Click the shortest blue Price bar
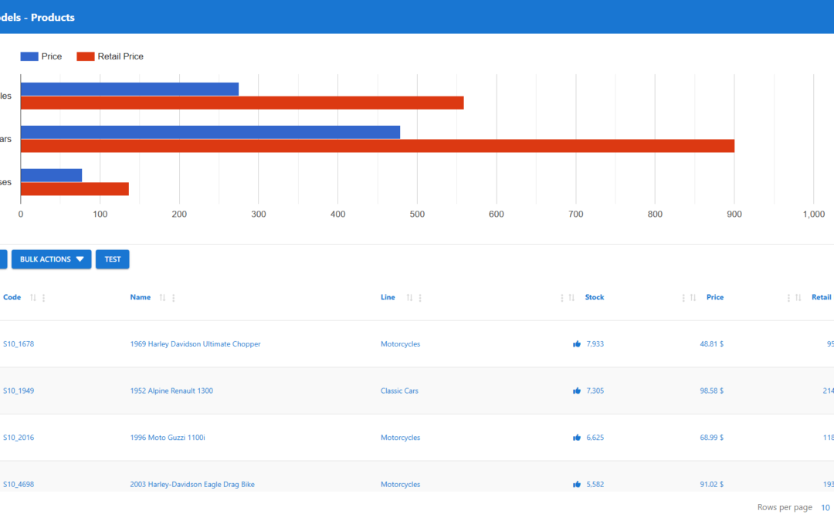 51,175
